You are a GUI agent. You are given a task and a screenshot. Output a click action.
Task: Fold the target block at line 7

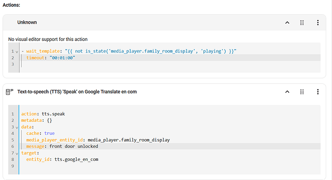point(17,154)
